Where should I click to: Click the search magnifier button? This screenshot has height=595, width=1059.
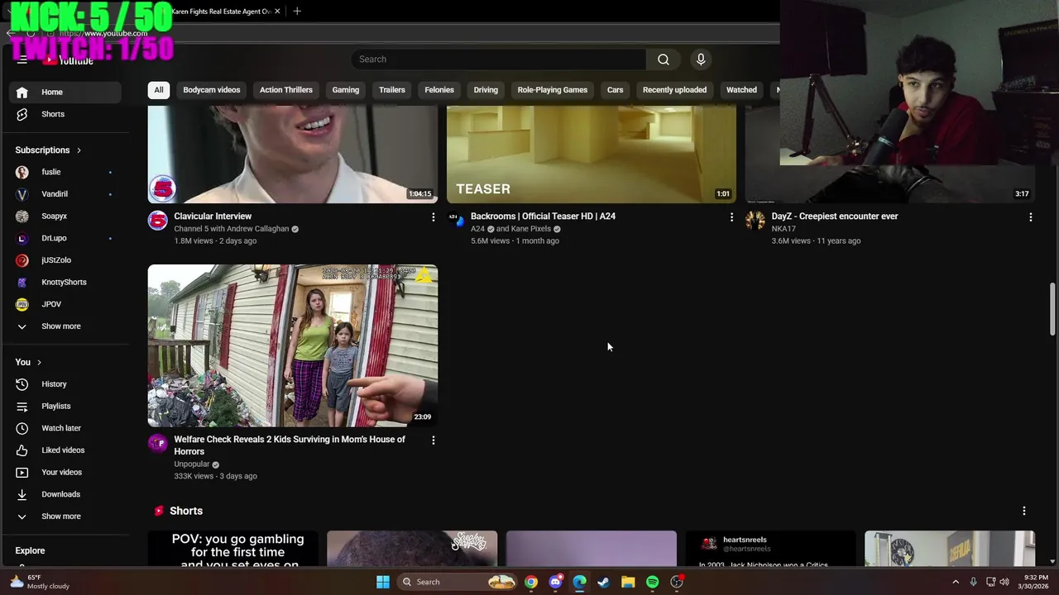[664, 59]
